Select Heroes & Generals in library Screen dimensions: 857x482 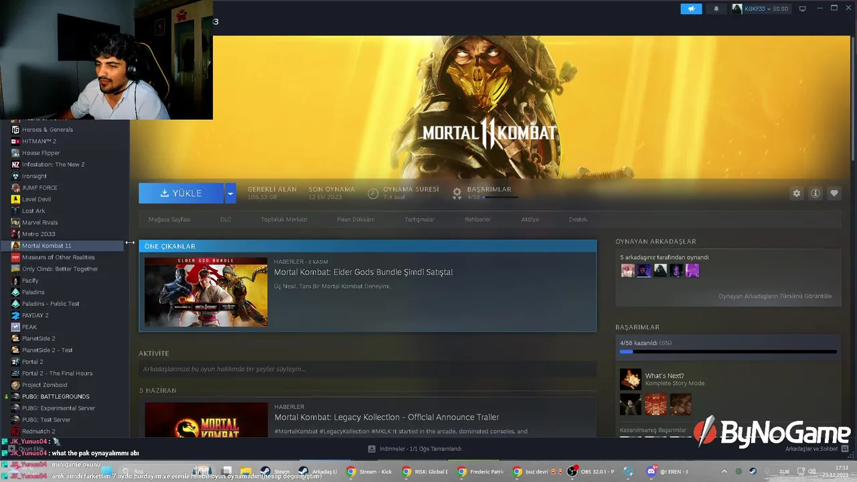(48, 130)
